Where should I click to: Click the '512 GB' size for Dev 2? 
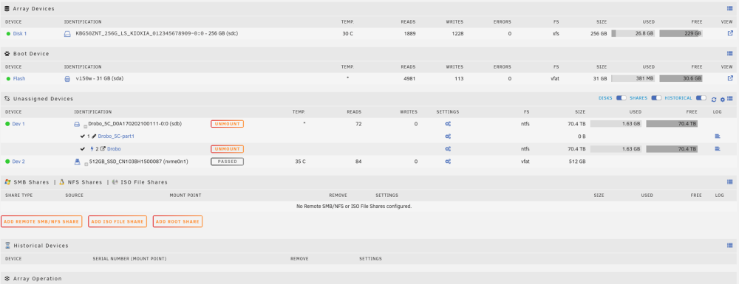click(x=577, y=162)
